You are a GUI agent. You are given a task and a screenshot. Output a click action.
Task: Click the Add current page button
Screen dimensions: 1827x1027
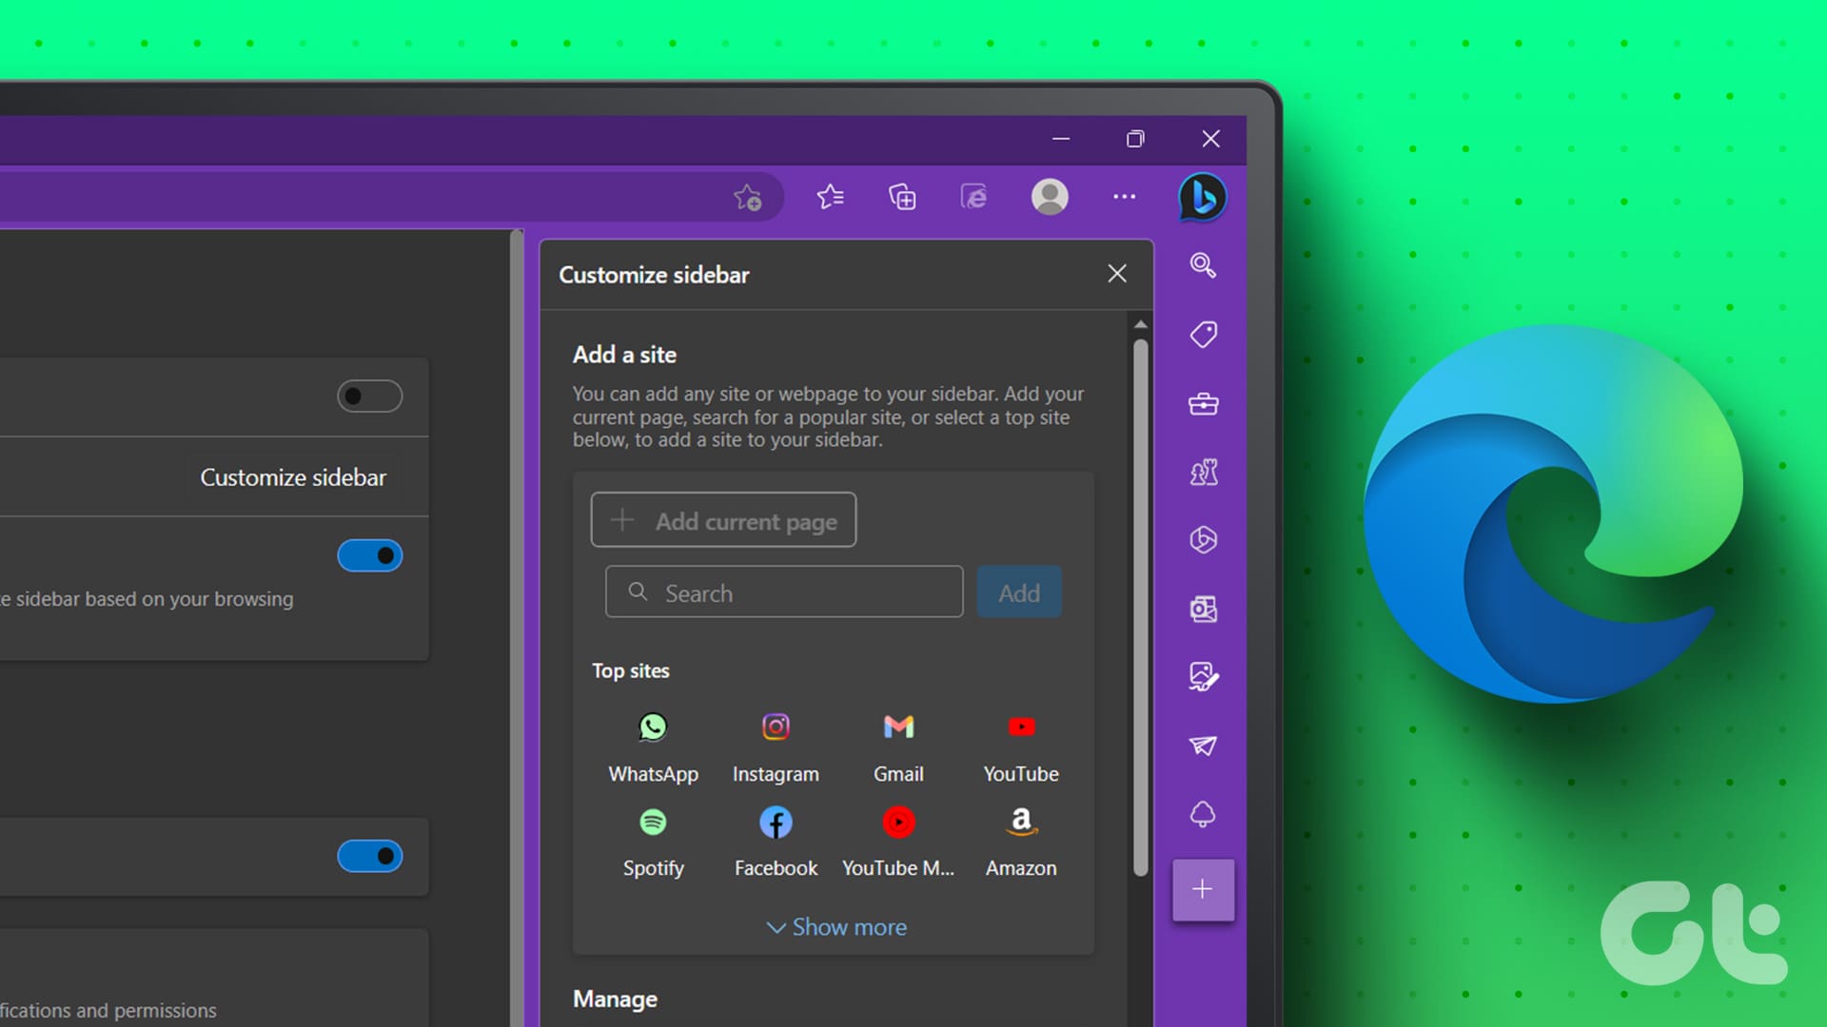[723, 520]
